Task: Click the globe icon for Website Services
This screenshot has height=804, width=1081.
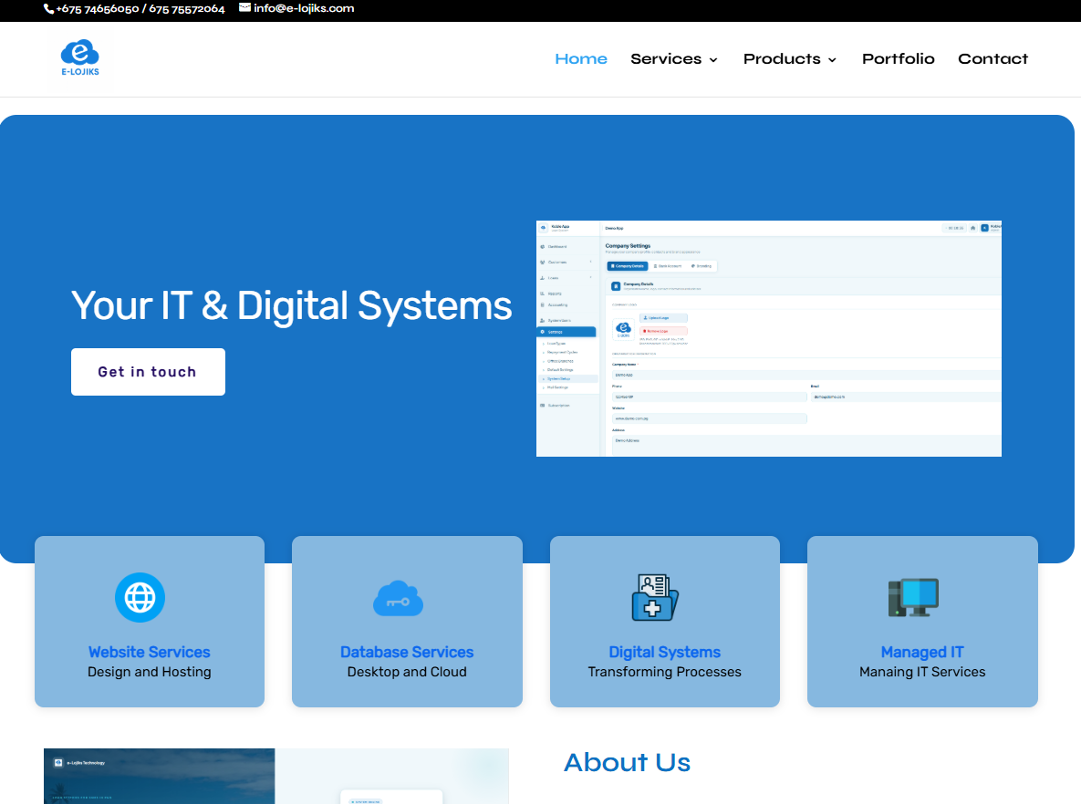Action: coord(140,598)
